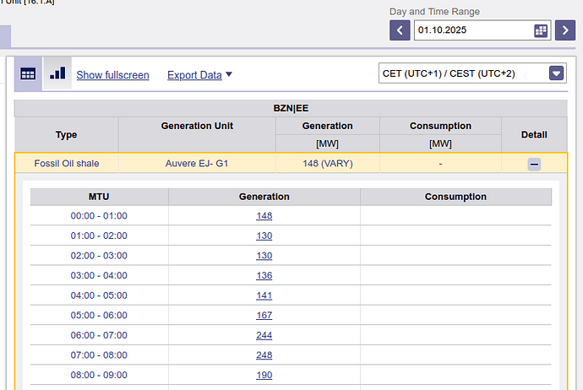The image size is (583, 390).
Task: Open generation value 148 link
Action: [x=264, y=216]
